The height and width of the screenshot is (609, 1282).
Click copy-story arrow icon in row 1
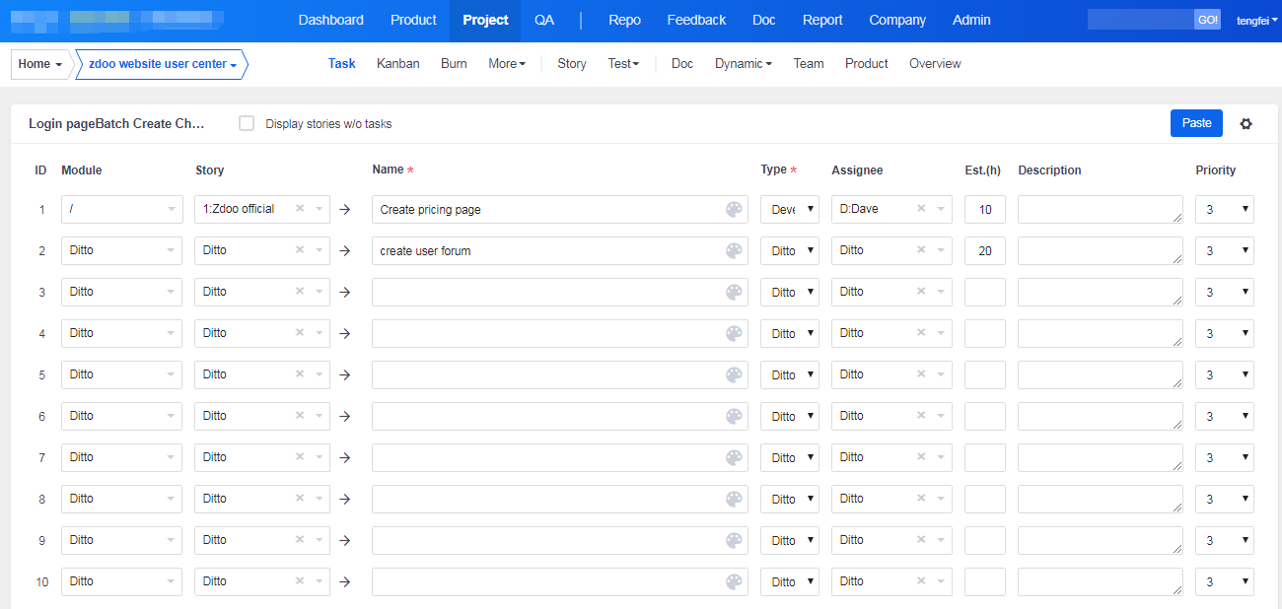click(x=344, y=209)
